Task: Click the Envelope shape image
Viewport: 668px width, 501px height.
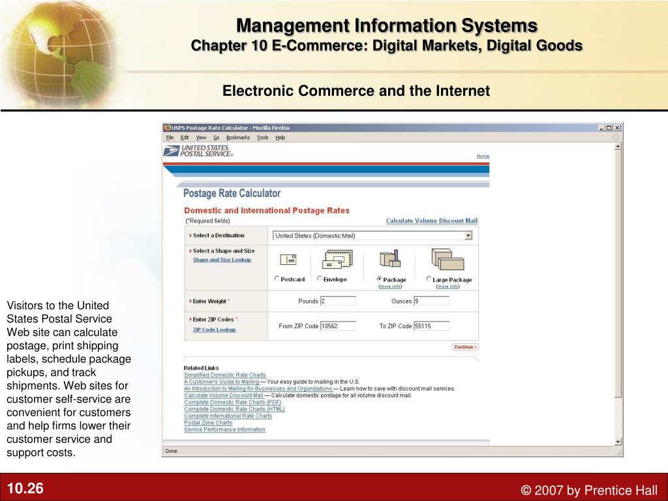Action: point(337,260)
